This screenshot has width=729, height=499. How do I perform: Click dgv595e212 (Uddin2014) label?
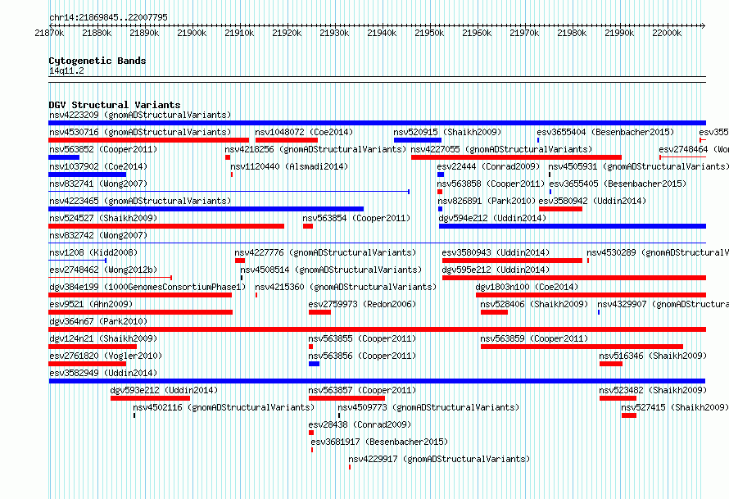[496, 270]
